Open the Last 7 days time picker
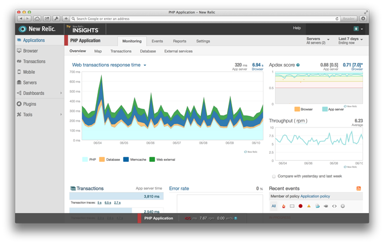Viewport: 384px width, 244px height. tap(350, 40)
